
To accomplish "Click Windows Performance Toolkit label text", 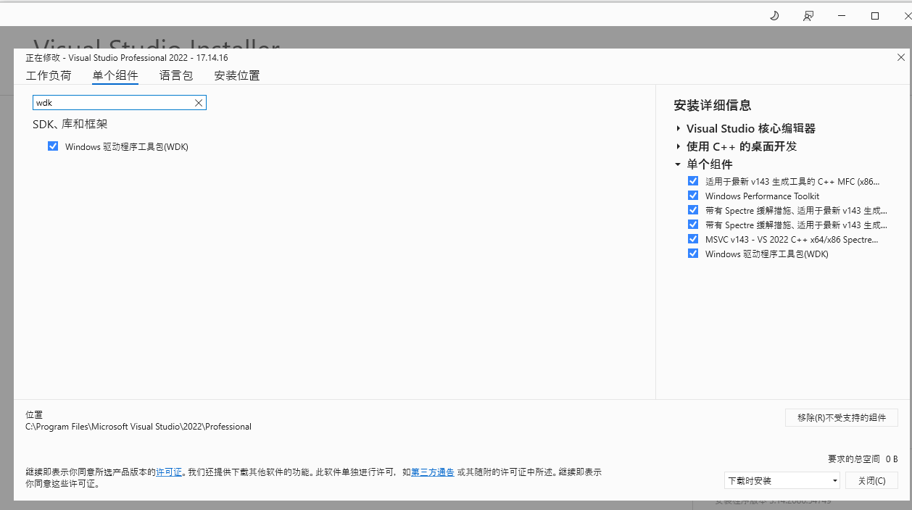I will click(762, 196).
